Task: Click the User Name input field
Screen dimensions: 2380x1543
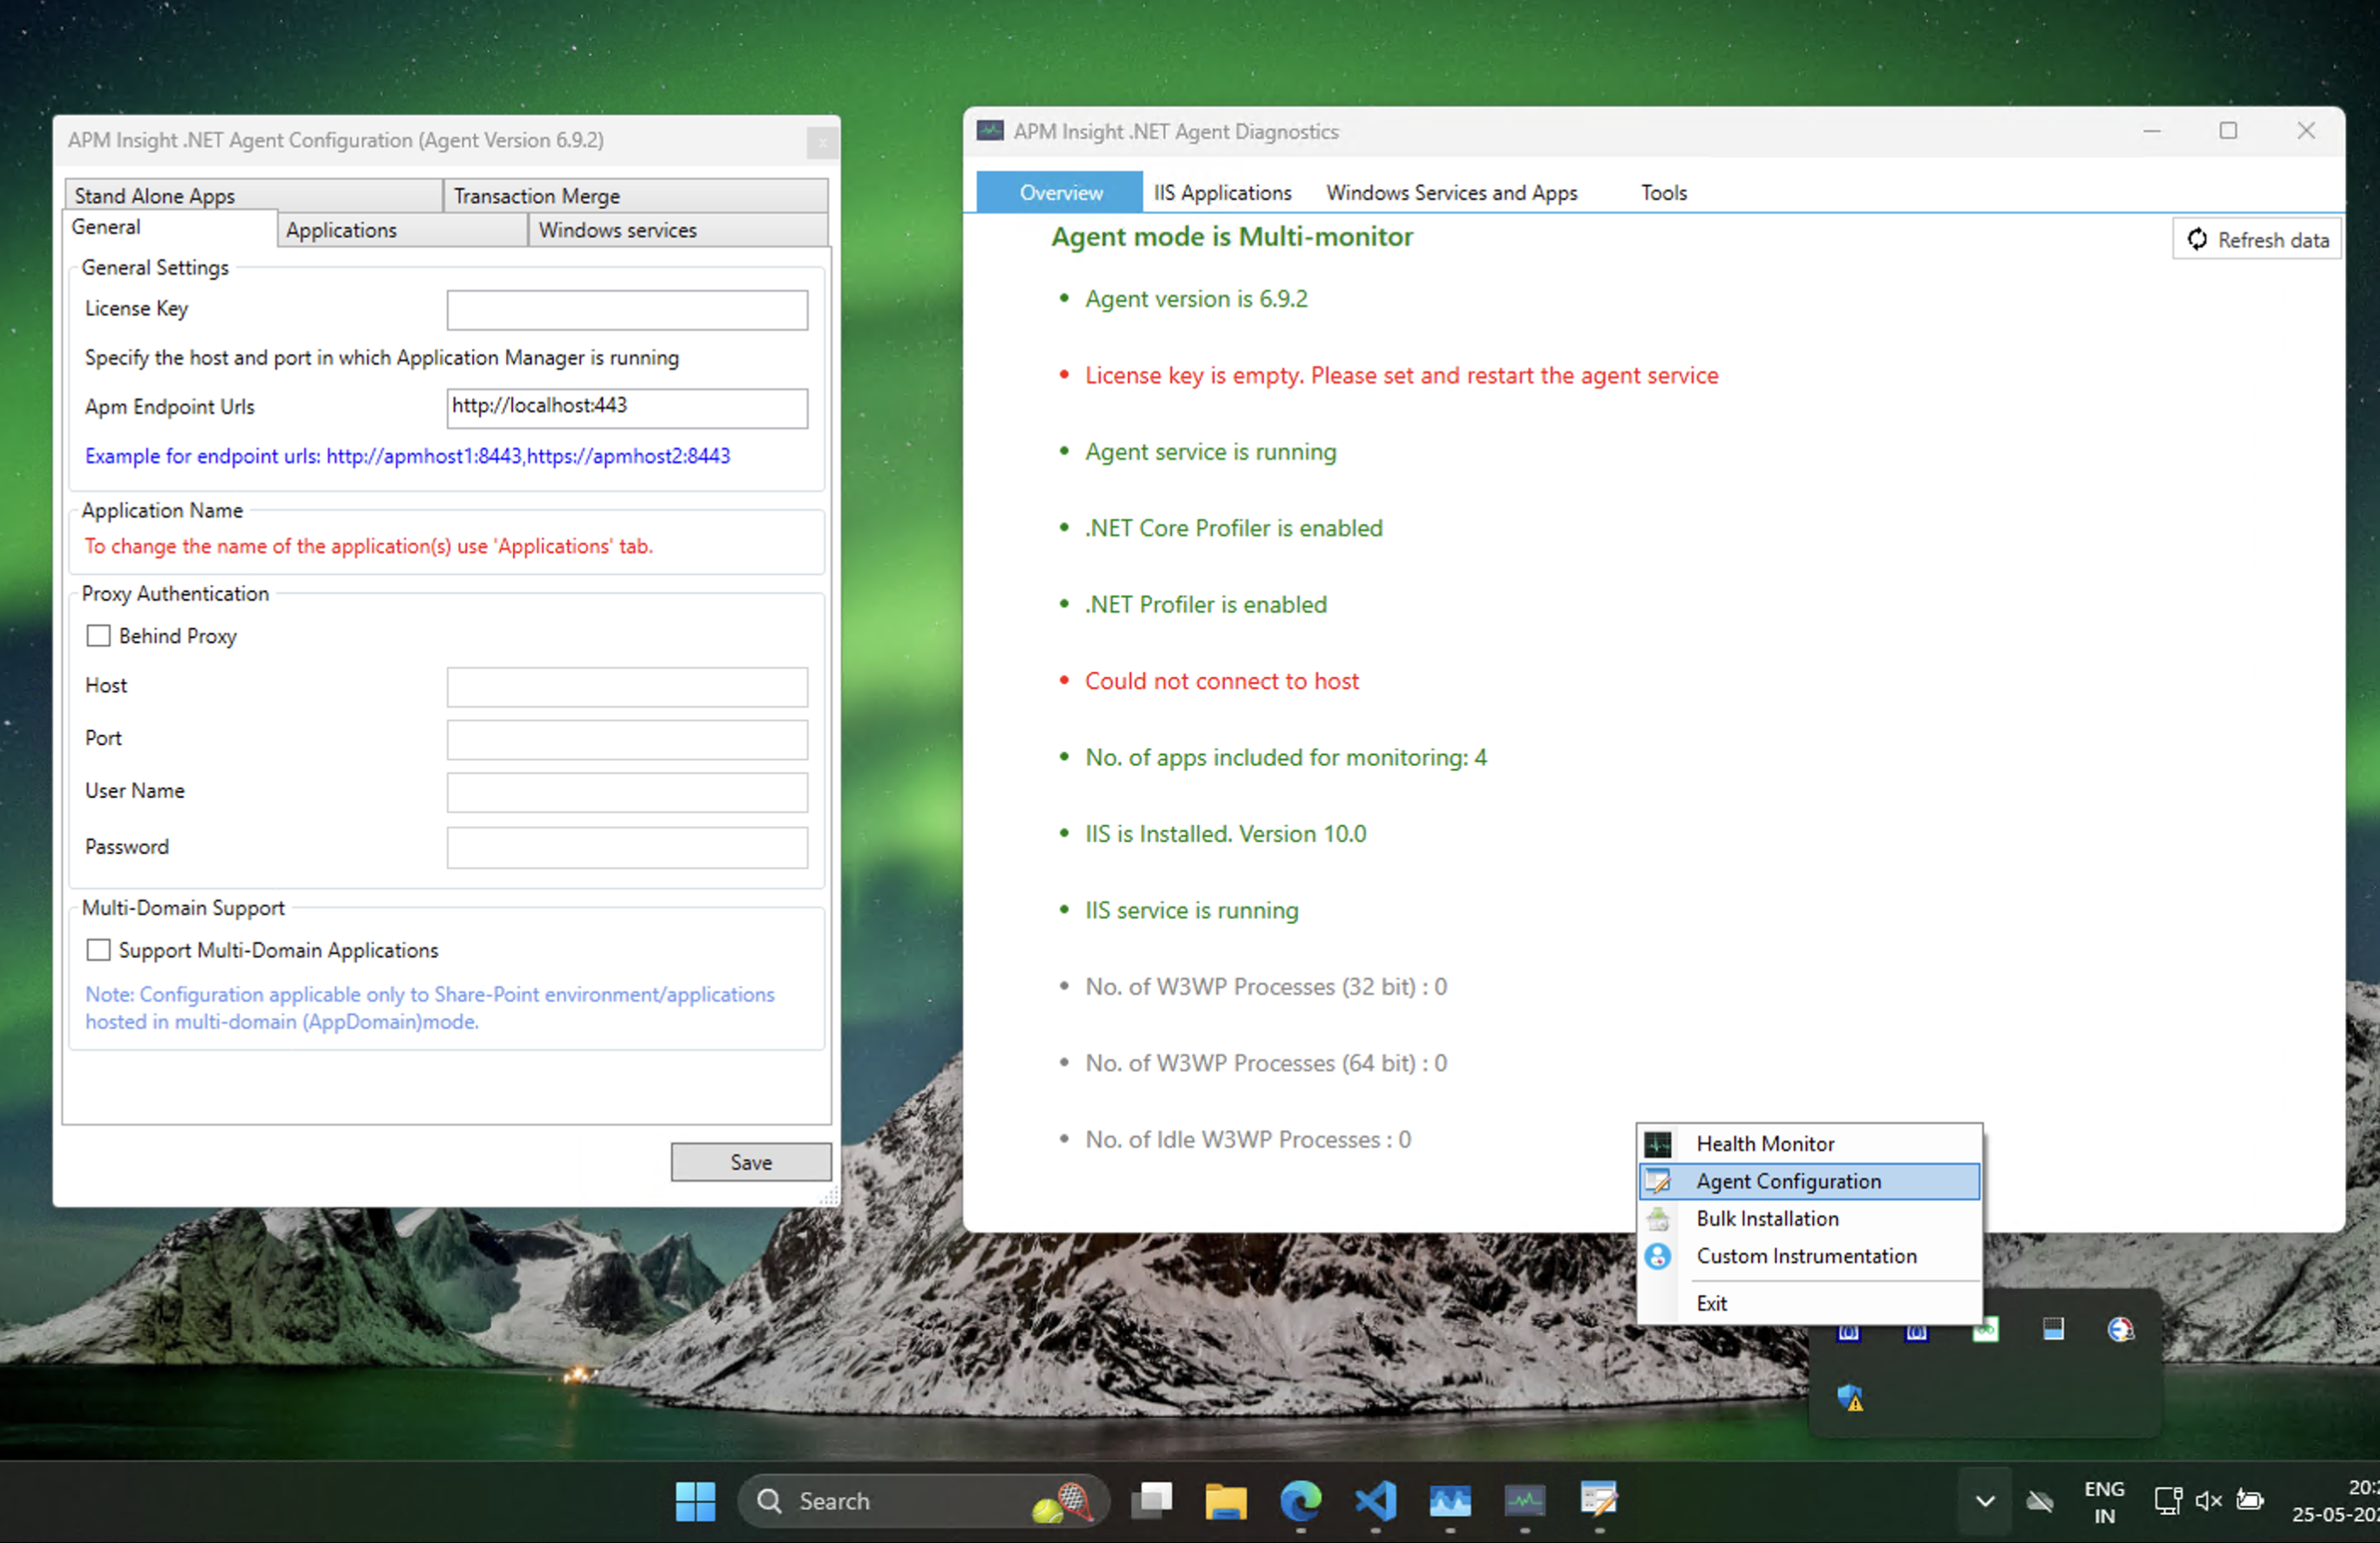Action: [x=627, y=792]
